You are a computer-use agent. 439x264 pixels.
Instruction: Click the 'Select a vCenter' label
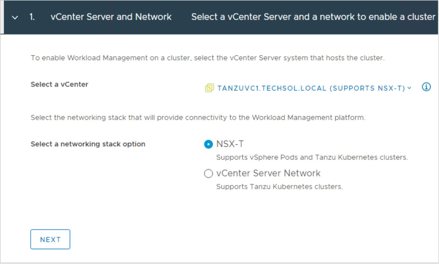60,85
